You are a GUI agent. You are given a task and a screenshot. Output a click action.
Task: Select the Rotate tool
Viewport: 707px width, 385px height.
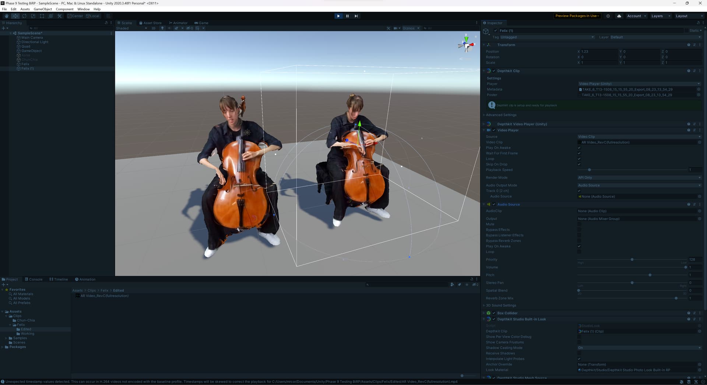(24, 16)
